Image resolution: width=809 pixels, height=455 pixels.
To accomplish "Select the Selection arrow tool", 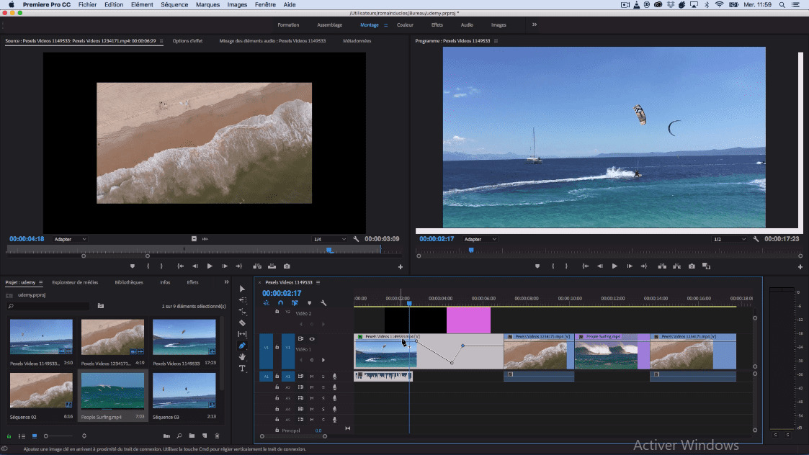I will coord(242,289).
